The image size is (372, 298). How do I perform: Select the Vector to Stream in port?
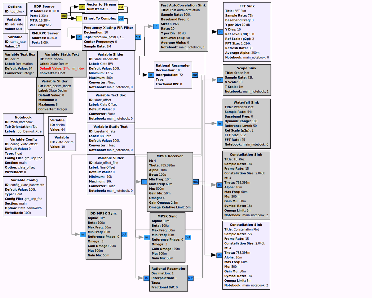[x=82, y=7]
